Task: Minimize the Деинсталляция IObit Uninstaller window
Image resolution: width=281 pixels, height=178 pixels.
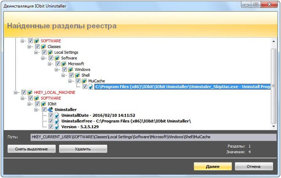Action: pos(246,4)
